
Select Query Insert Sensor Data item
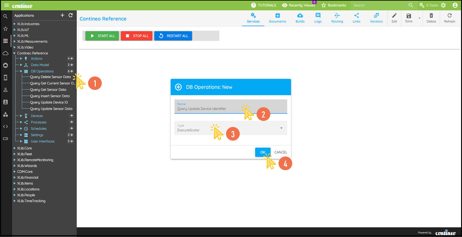click(50, 96)
